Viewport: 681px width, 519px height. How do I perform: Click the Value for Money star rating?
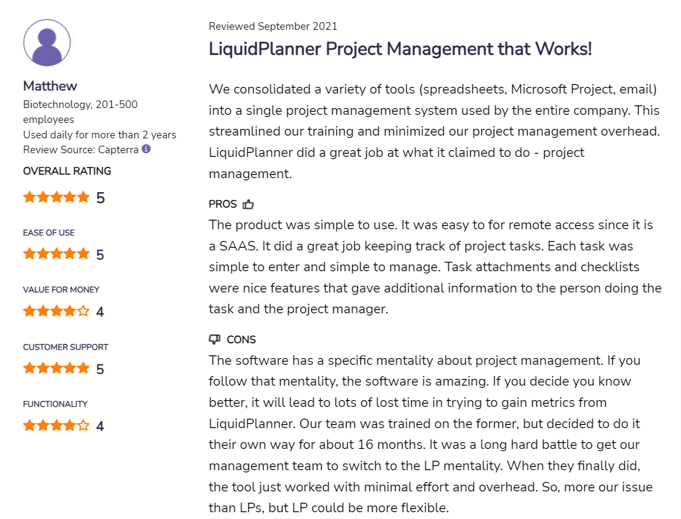tap(56, 311)
